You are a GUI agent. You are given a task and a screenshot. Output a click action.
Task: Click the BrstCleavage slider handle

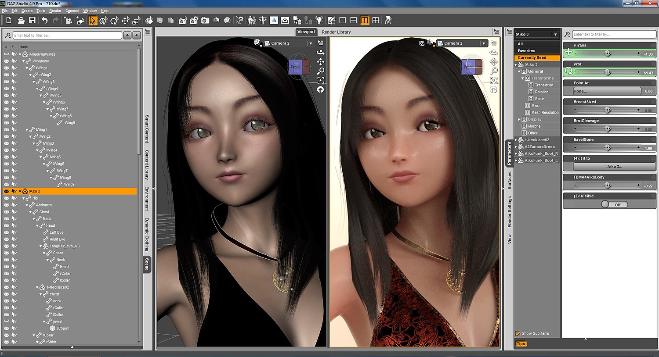tap(608, 129)
